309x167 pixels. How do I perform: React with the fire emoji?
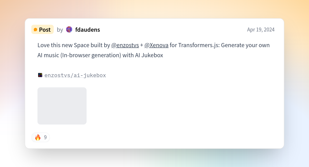coord(38,137)
